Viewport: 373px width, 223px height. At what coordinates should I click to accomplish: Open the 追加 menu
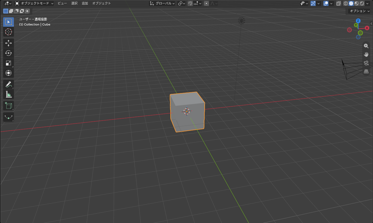(x=85, y=3)
